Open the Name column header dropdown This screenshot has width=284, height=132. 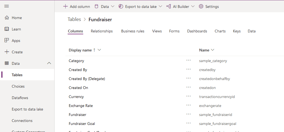pos(213,50)
